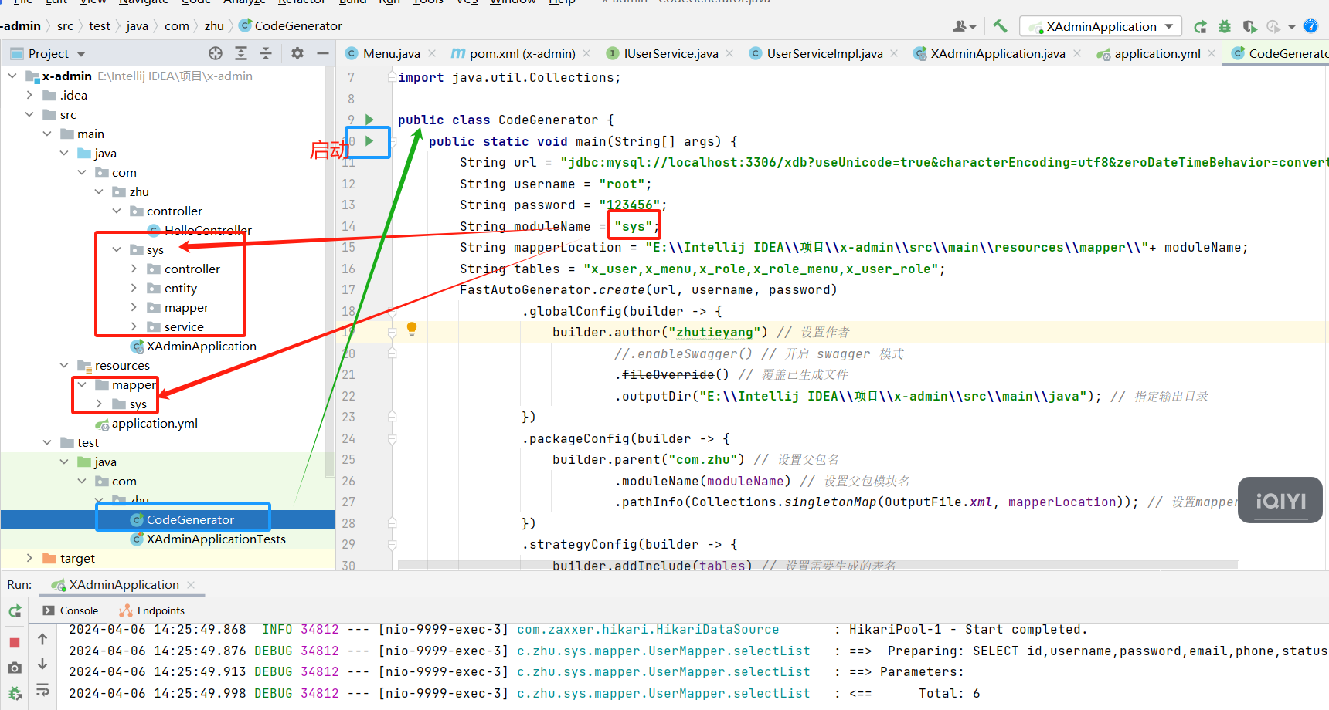Expand the service package under sys
Screen dimensions: 1329x710
(x=134, y=326)
